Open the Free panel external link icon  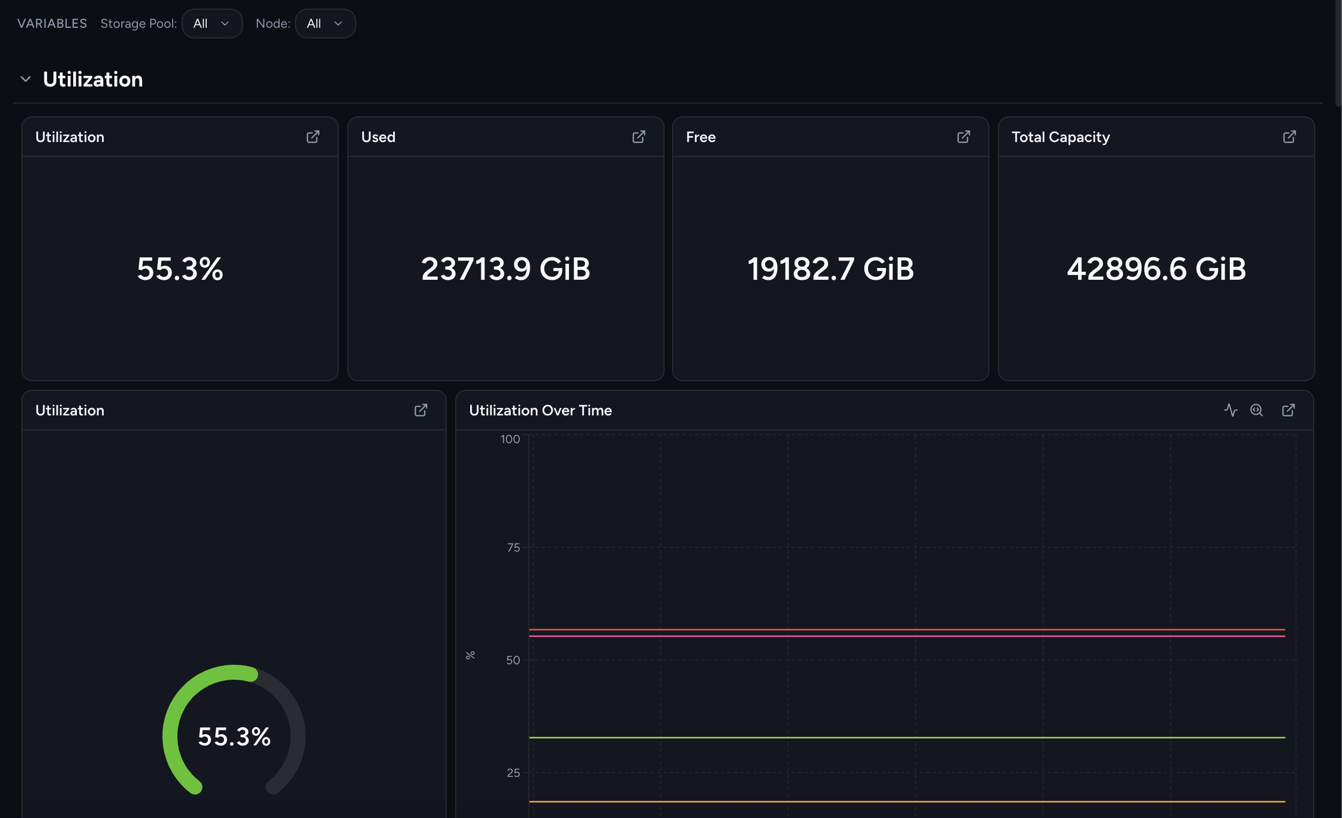click(x=963, y=137)
